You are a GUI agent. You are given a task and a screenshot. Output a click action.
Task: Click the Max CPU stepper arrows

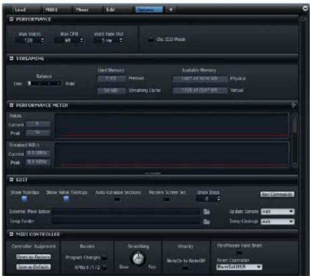[x=82, y=40]
